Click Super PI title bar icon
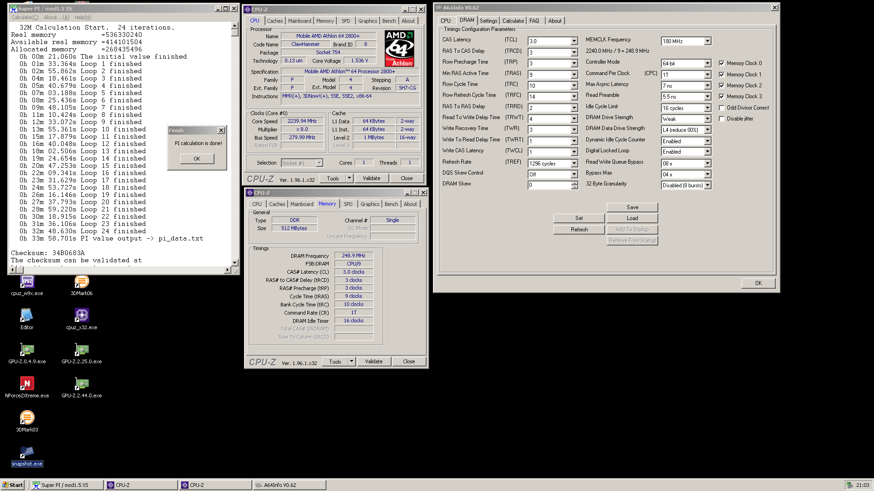The image size is (874, 491). click(x=13, y=9)
